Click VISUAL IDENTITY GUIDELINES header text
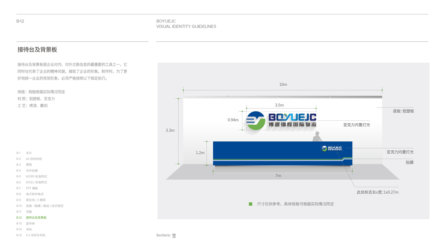This screenshot has width=445, height=250. 186,26
